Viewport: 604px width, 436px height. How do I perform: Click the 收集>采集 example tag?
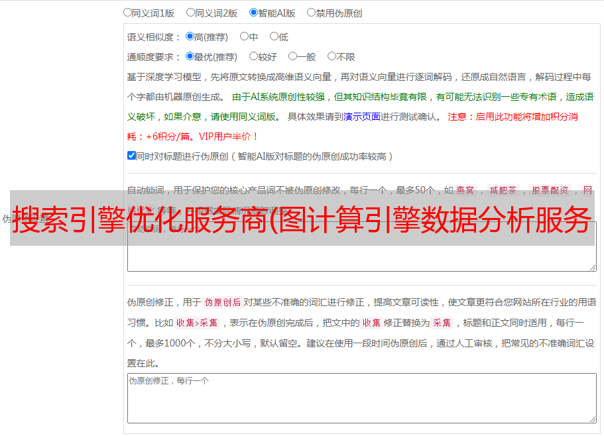[197, 323]
